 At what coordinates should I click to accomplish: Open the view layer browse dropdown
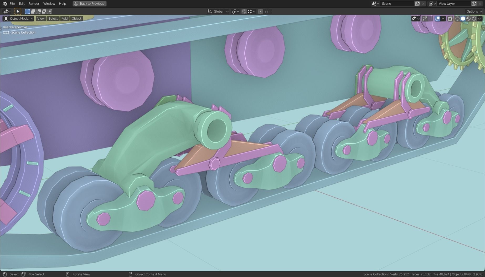(432, 3)
